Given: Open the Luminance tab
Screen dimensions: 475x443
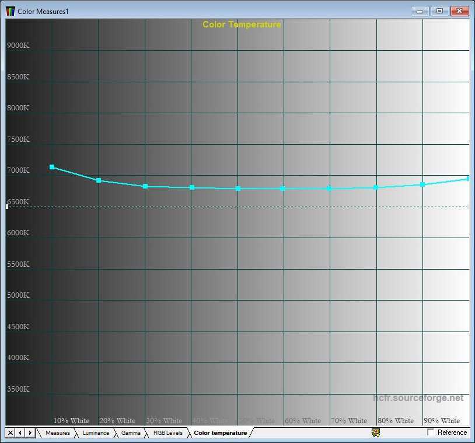Looking at the screenshot, I should [x=95, y=433].
